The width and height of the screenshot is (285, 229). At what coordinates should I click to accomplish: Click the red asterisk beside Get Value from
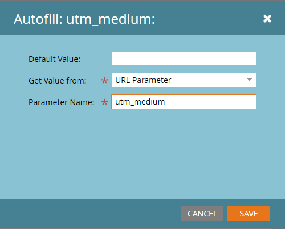click(x=104, y=81)
